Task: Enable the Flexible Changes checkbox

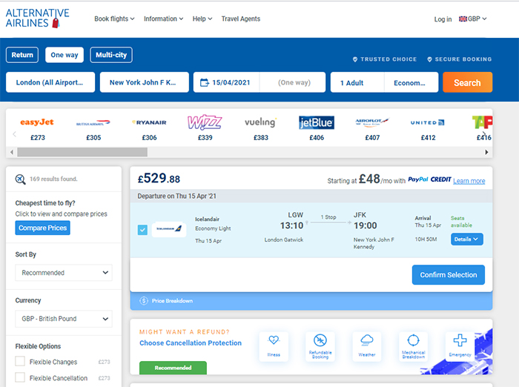Action: pos(20,361)
